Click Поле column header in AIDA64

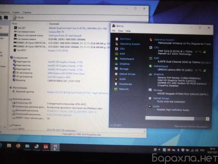click(14, 24)
